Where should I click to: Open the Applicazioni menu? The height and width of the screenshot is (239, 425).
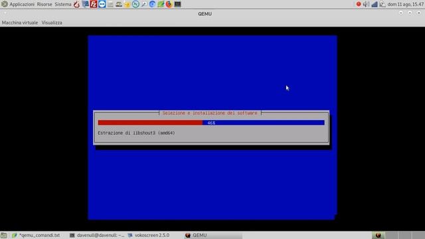point(22,5)
